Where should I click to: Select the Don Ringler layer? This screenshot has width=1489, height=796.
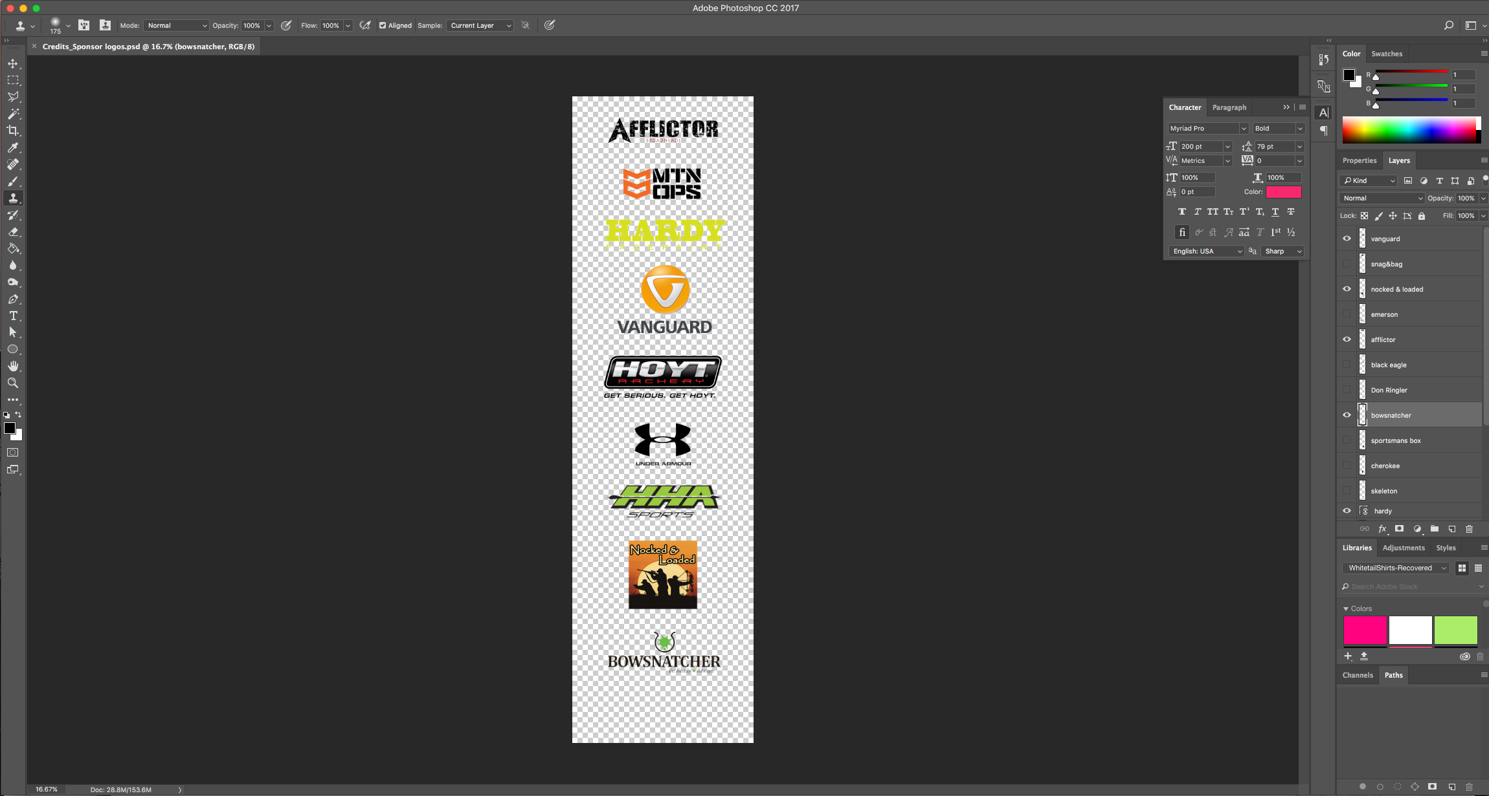tap(1410, 390)
